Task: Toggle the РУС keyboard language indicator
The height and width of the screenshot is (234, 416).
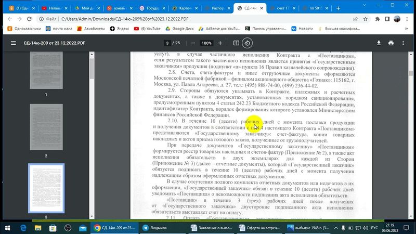Action: 374,228
